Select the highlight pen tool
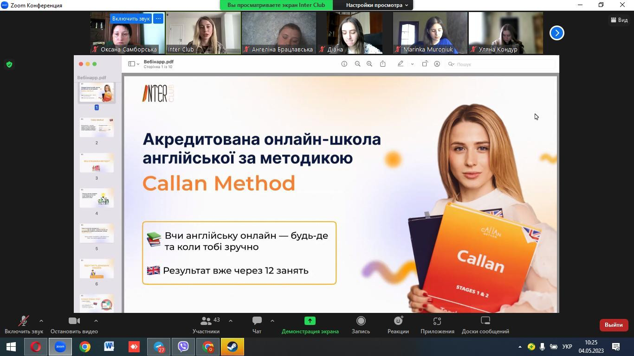The width and height of the screenshot is (634, 356). pos(401,64)
